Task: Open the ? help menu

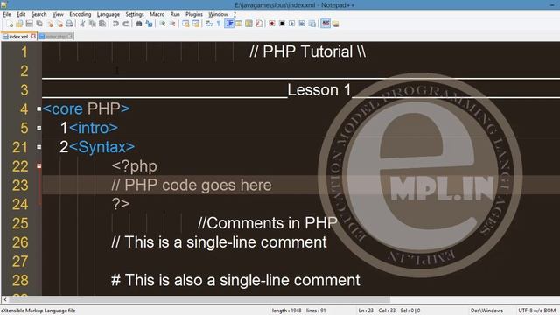Action: point(234,14)
